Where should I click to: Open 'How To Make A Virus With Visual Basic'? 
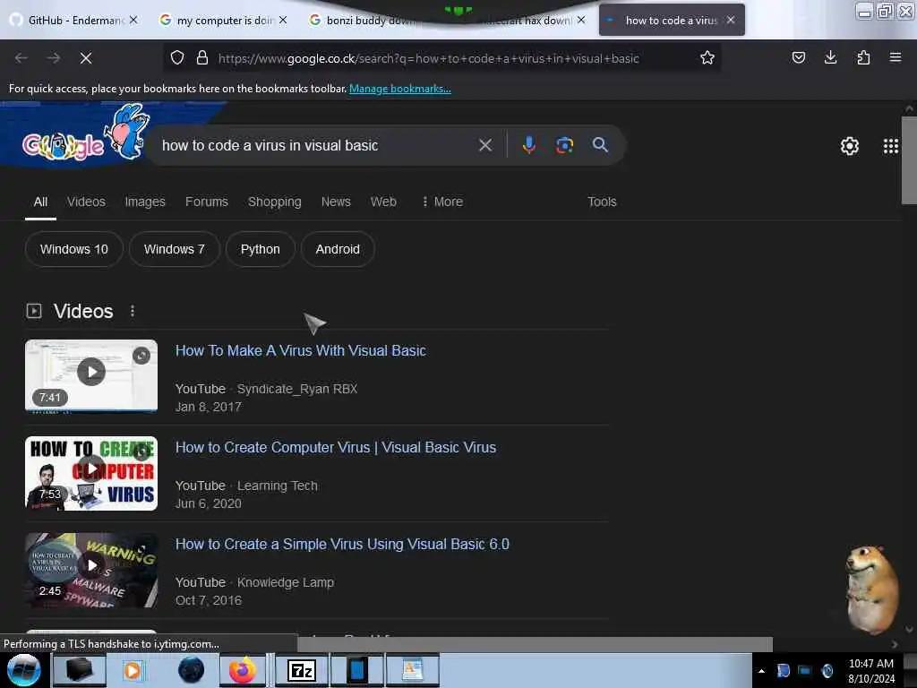pyautogui.click(x=301, y=350)
